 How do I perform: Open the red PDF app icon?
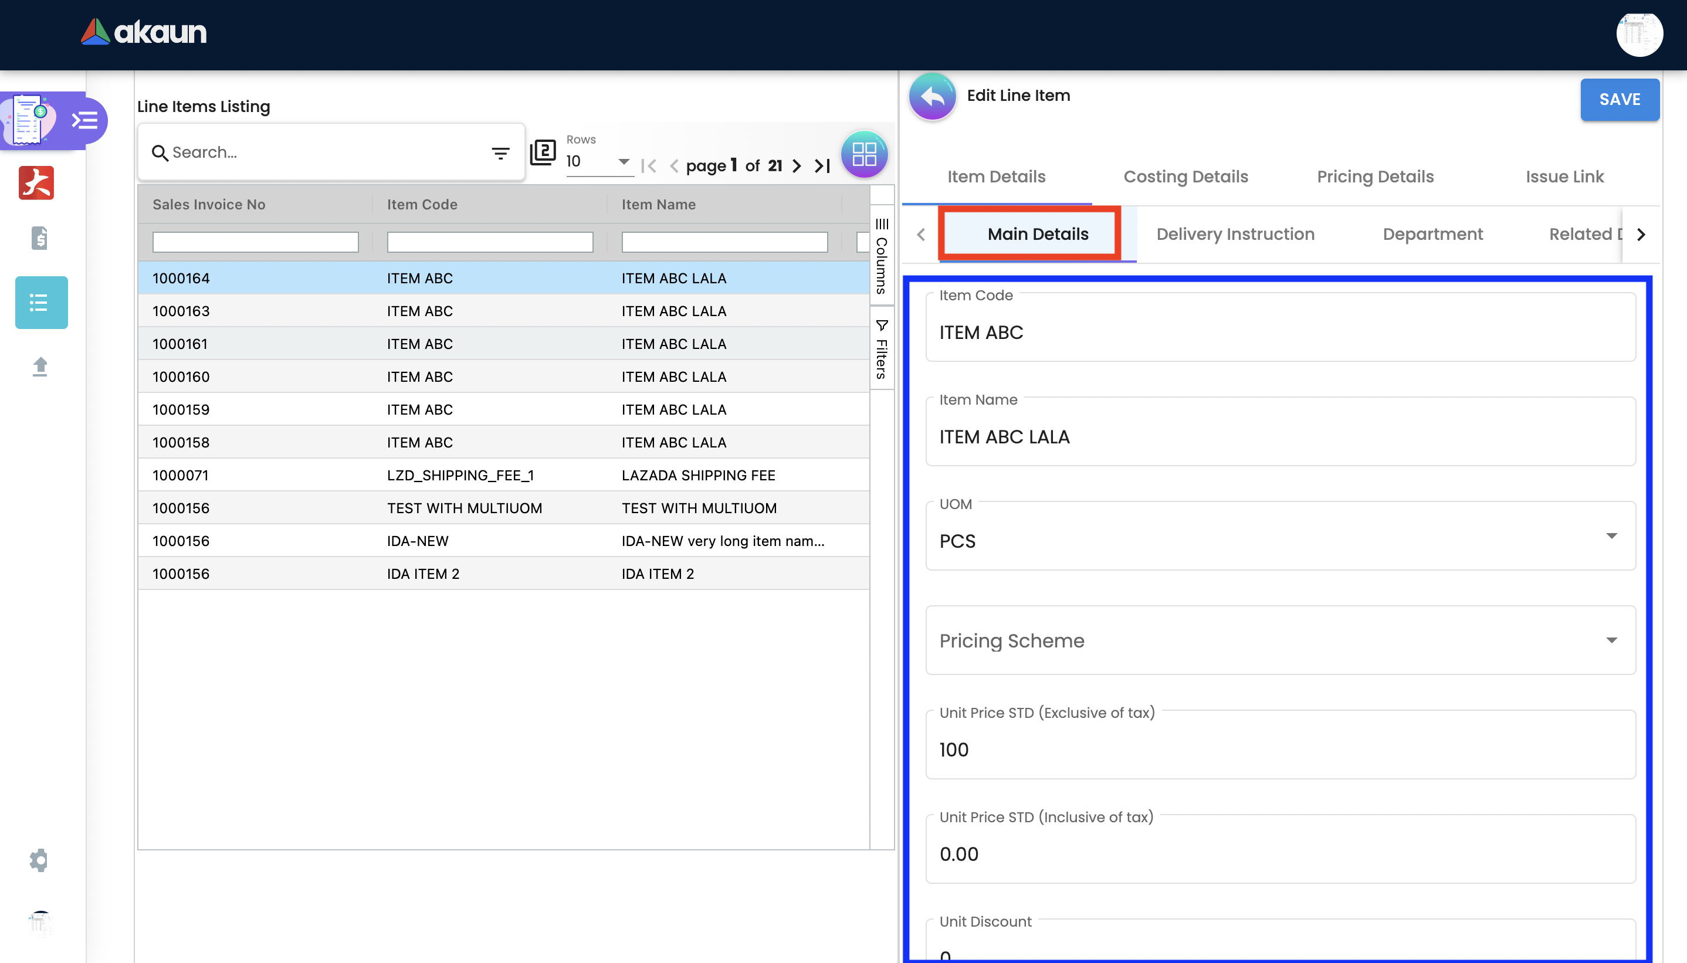[36, 182]
